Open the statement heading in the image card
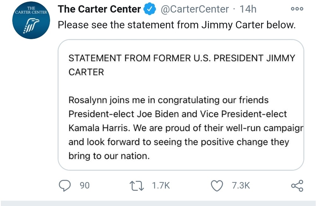Screen dimensions: 316x206 (181, 65)
